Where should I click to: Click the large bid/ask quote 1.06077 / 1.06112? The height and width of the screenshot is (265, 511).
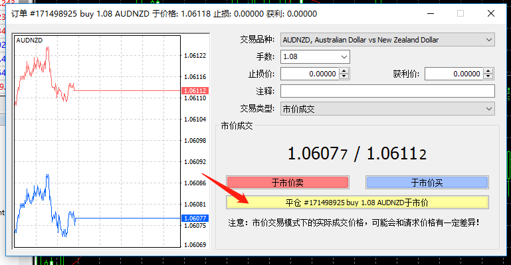coord(358,153)
